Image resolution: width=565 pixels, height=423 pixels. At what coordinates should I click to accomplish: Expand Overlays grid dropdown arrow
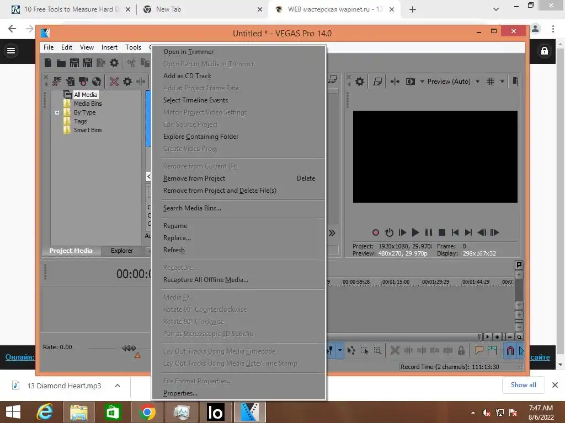tap(502, 82)
